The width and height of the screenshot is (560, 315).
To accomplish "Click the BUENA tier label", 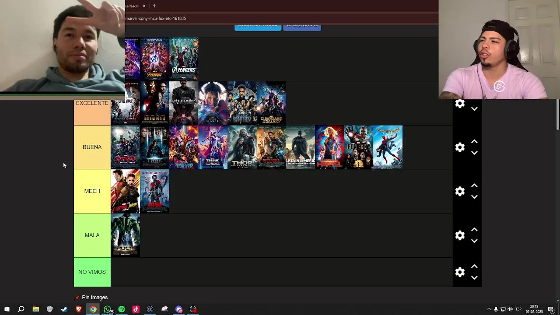I will (92, 147).
